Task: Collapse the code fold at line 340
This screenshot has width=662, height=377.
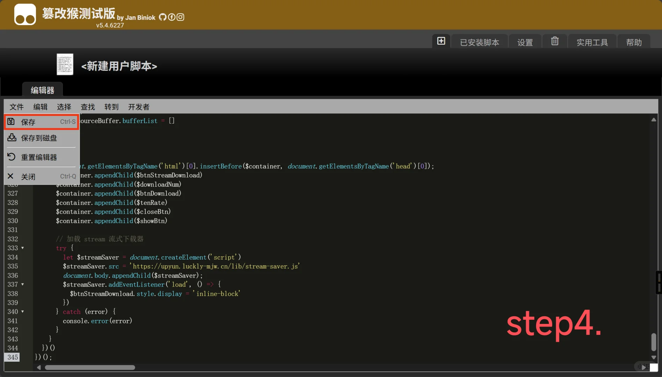Action: pyautogui.click(x=23, y=311)
